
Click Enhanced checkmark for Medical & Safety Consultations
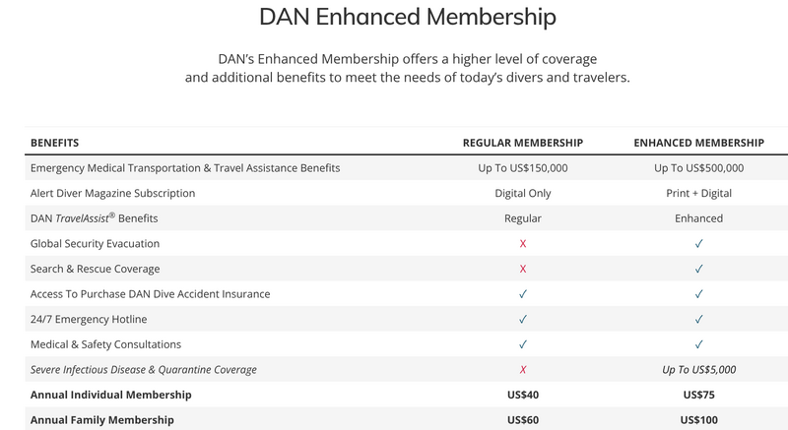coord(698,344)
